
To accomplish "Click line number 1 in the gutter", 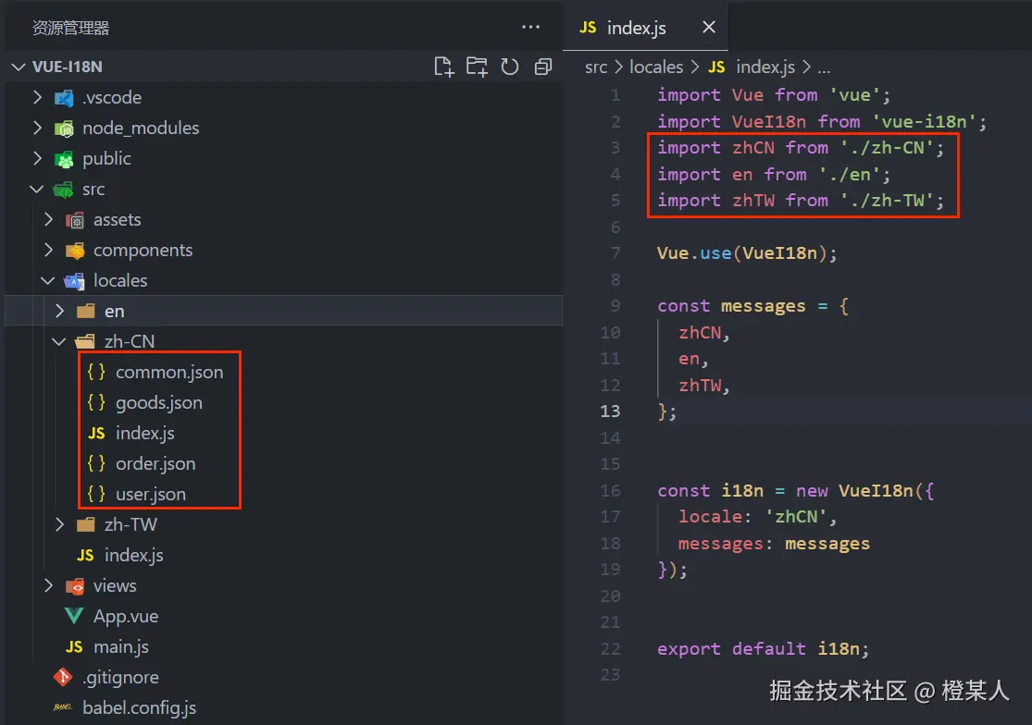I will (x=615, y=94).
